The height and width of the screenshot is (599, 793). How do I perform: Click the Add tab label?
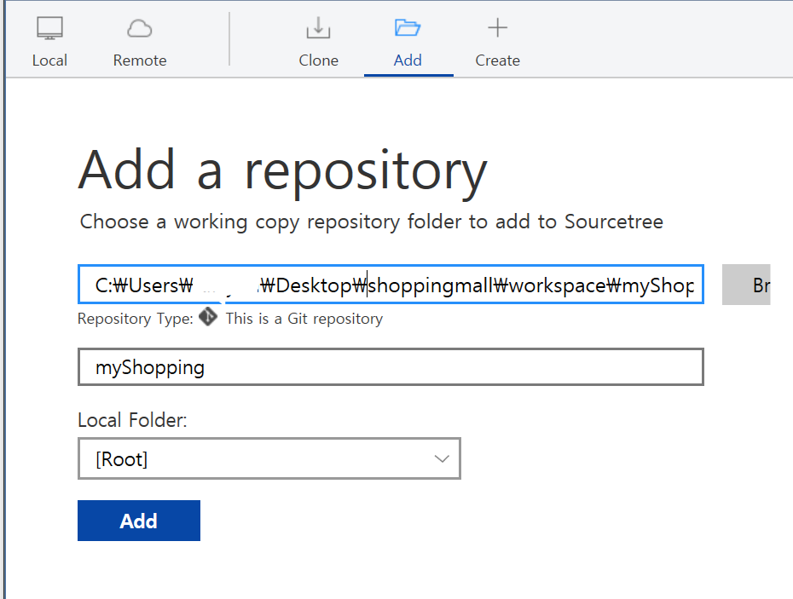tap(408, 60)
